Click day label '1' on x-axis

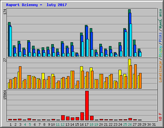point(11,124)
